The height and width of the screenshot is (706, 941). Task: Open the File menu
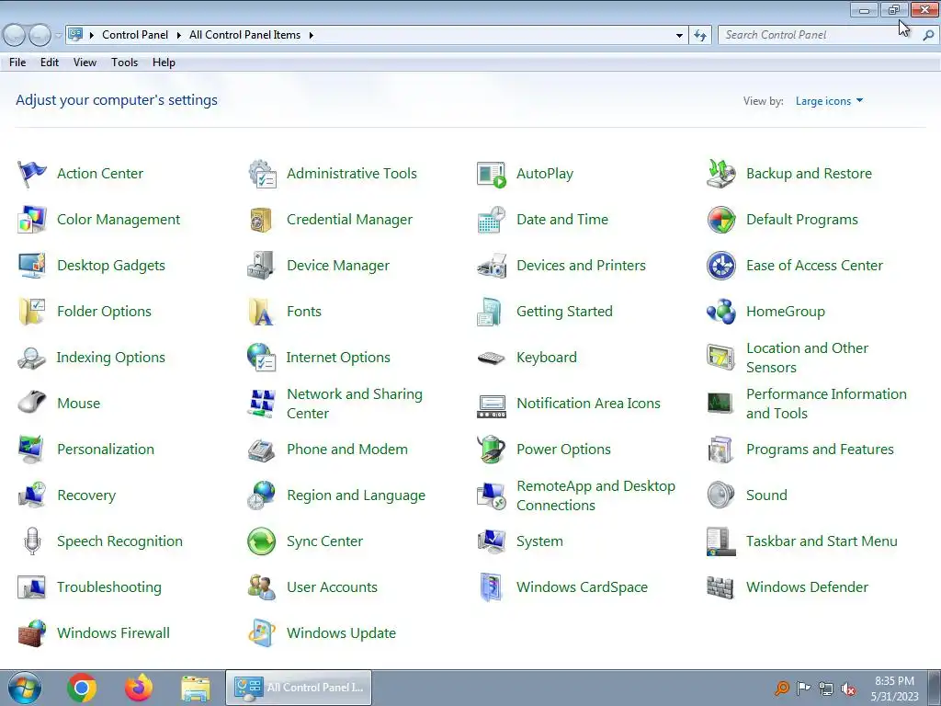click(17, 63)
